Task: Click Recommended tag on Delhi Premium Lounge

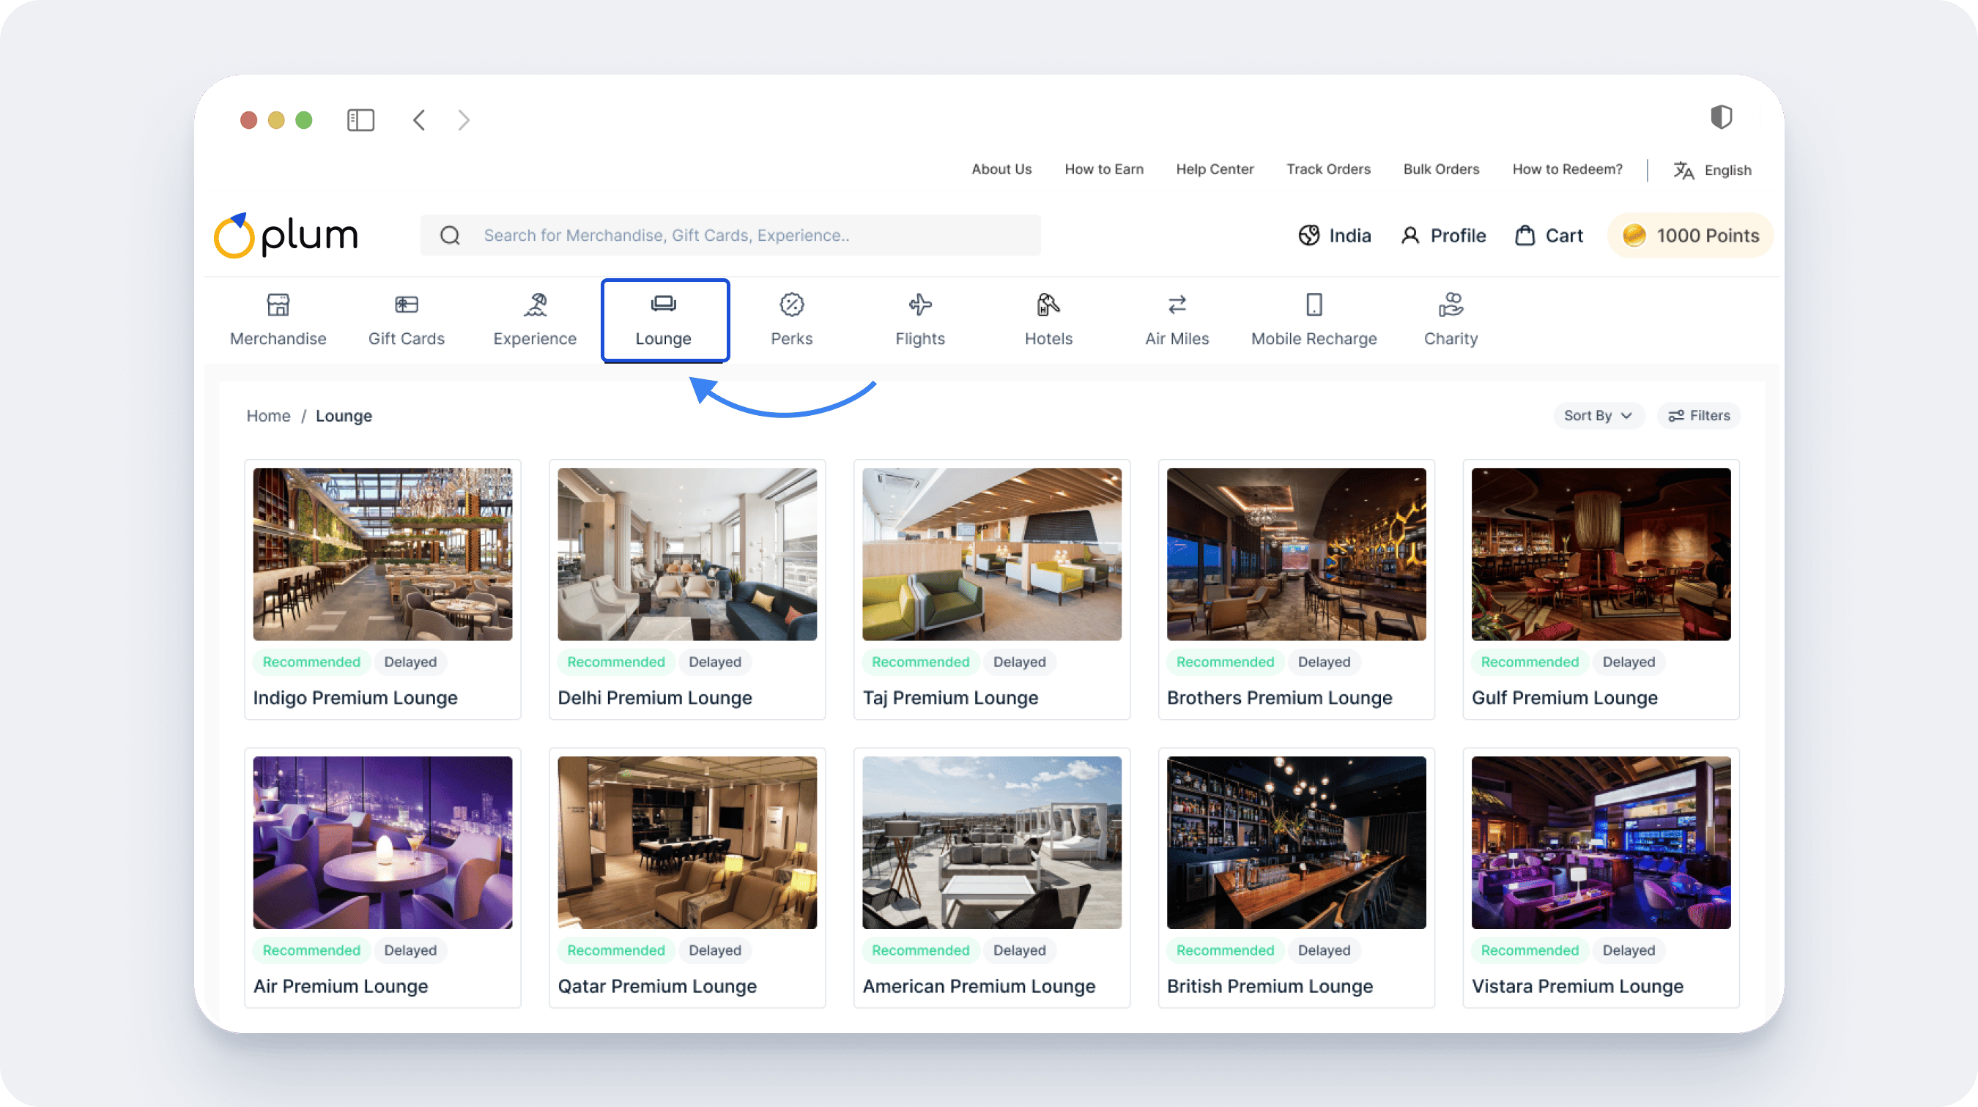Action: point(616,662)
